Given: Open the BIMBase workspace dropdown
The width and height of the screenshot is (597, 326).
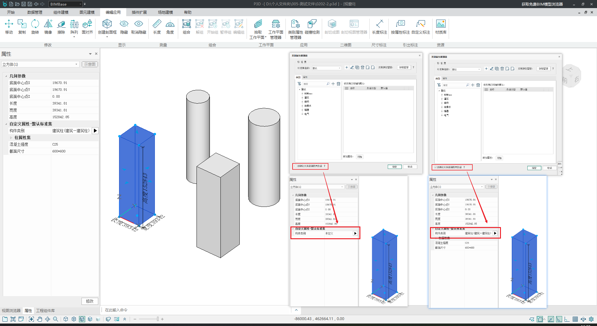Looking at the screenshot, I should 80,4.
